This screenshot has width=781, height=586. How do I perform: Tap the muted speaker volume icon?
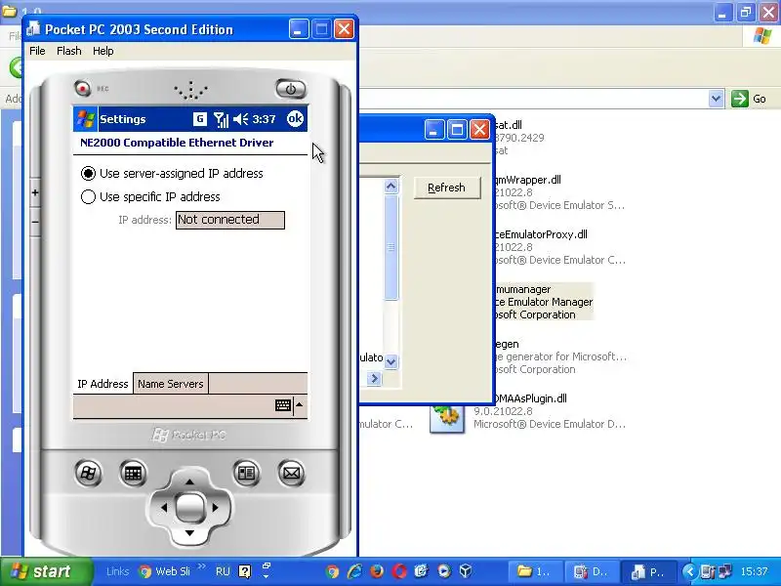240,119
